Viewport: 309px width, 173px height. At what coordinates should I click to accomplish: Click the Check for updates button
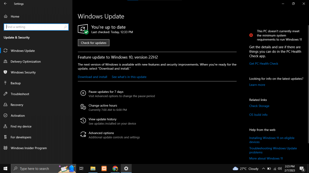(x=94, y=43)
